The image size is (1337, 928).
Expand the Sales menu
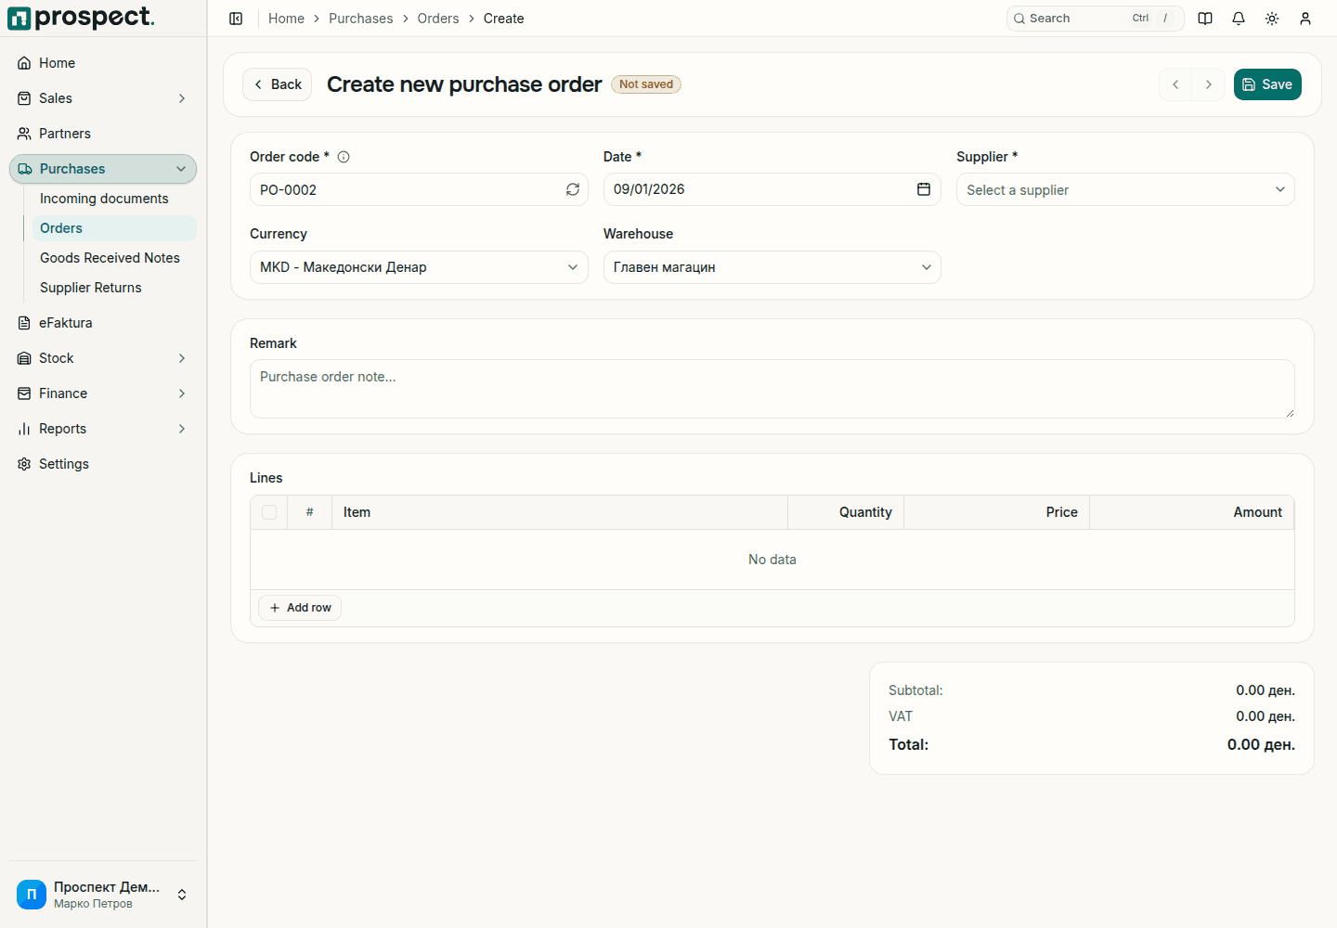(103, 98)
